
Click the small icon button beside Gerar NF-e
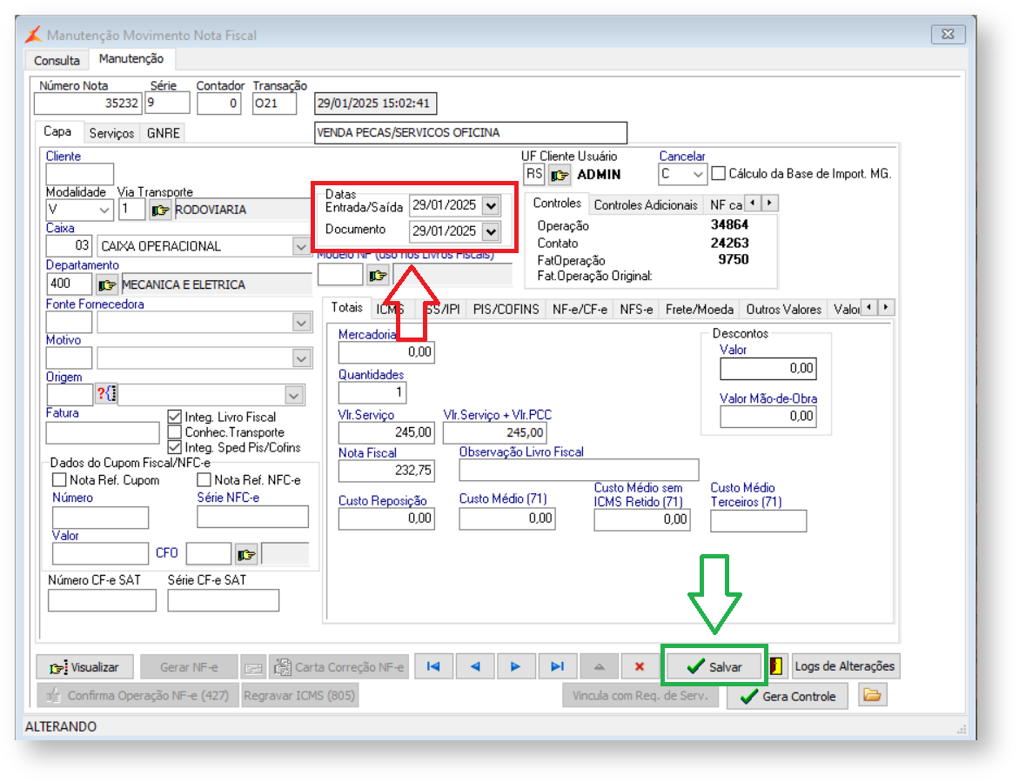click(x=253, y=667)
